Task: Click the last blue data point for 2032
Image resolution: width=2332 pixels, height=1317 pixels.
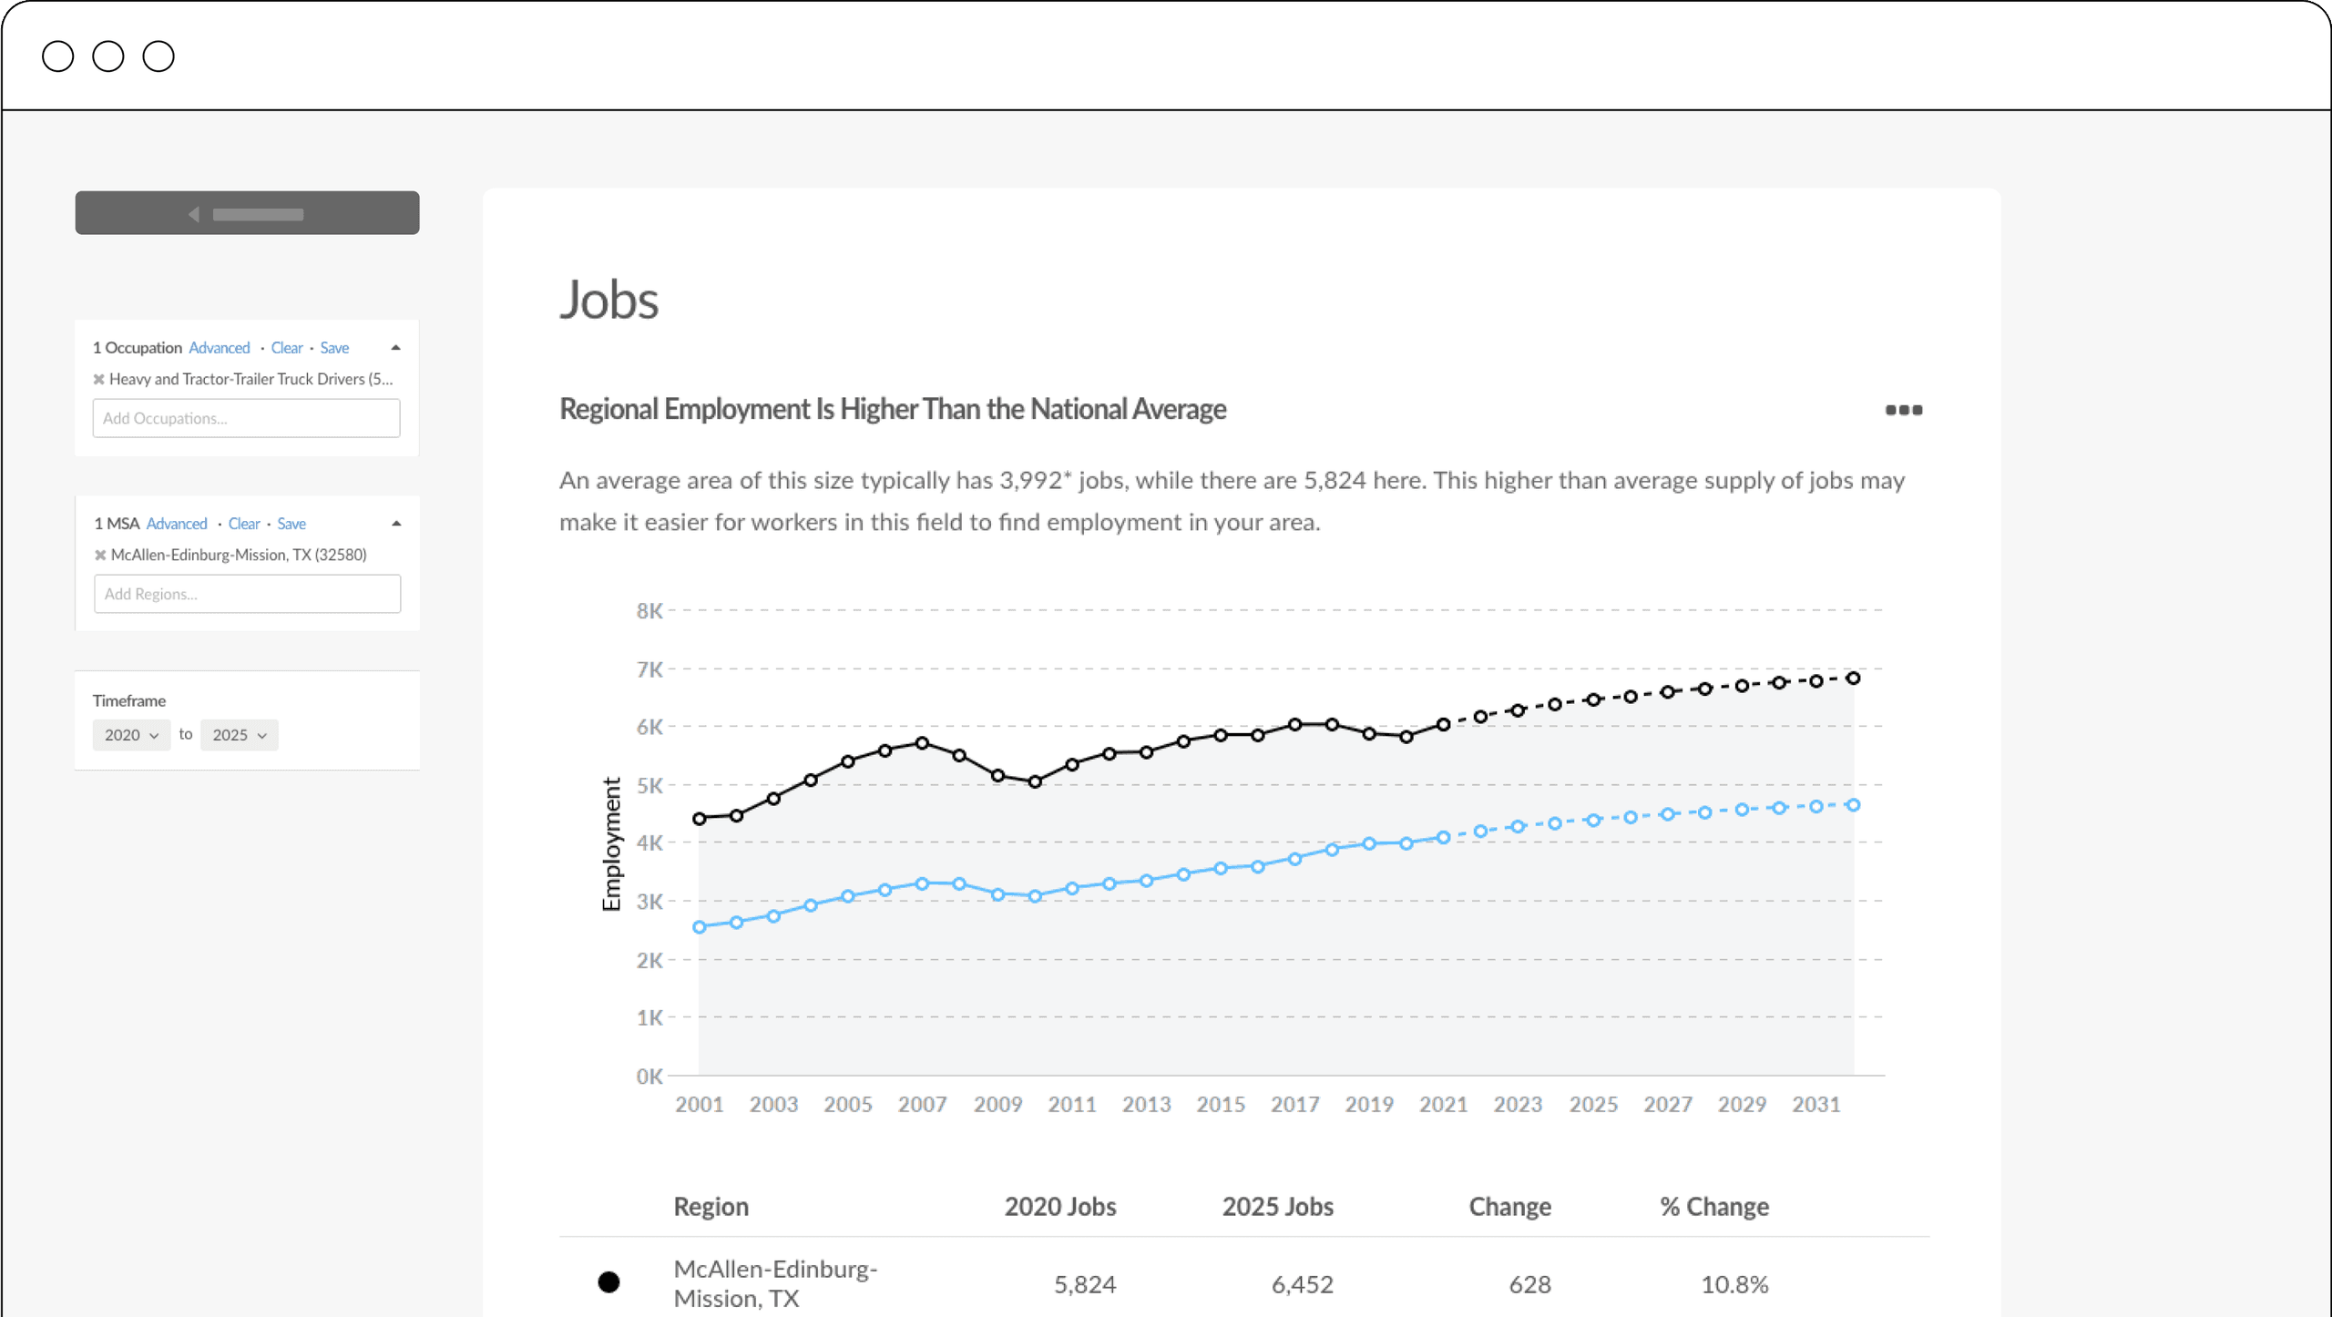Action: (1853, 805)
